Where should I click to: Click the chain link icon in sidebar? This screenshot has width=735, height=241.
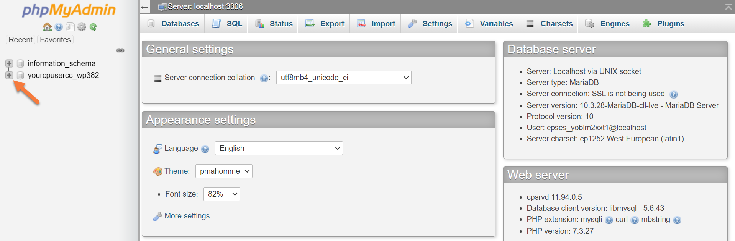[x=120, y=50]
